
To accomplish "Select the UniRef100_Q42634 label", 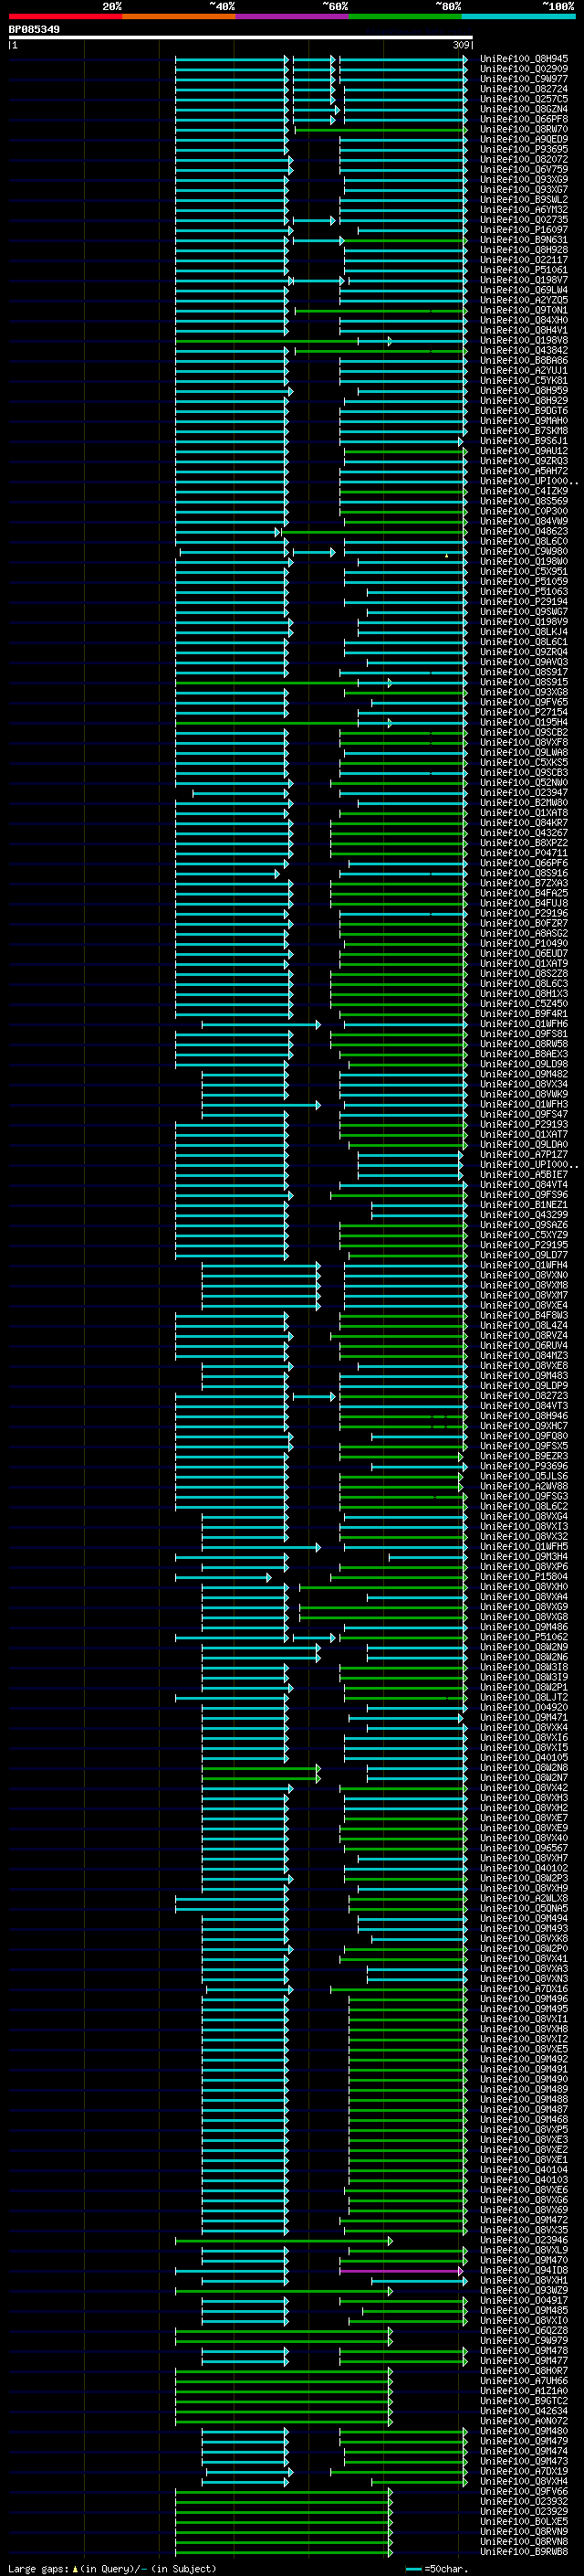I will (524, 2411).
